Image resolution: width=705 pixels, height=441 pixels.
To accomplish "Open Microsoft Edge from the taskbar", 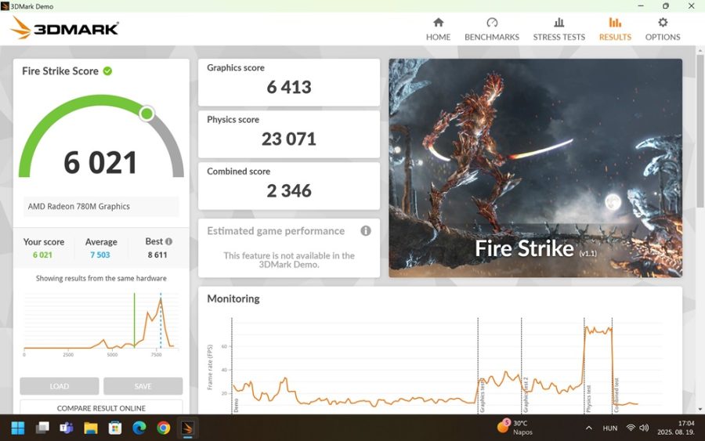I will pyautogui.click(x=139, y=428).
